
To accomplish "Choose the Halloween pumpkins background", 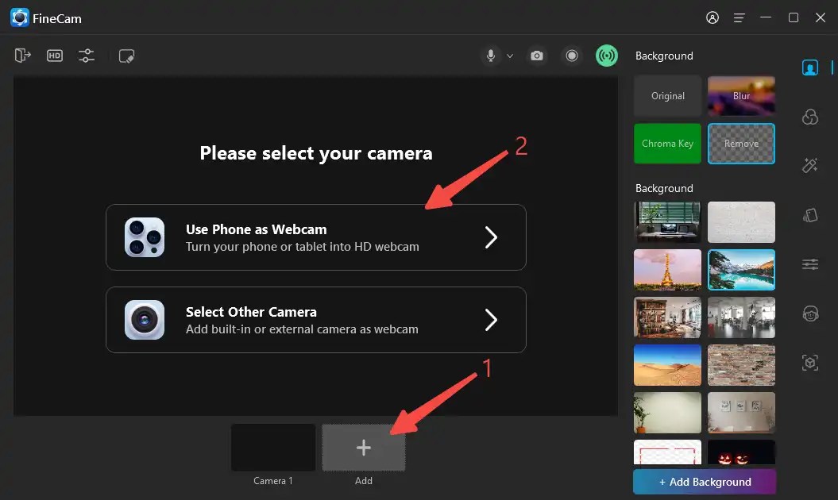I will point(741,452).
